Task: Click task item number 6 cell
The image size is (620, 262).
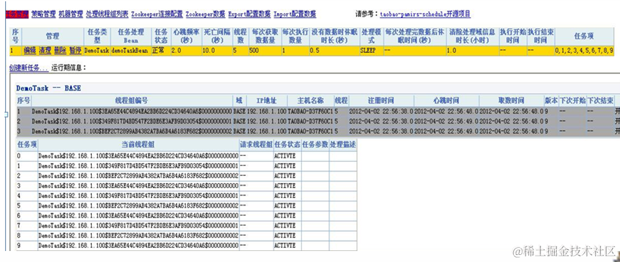Action: pos(27,216)
